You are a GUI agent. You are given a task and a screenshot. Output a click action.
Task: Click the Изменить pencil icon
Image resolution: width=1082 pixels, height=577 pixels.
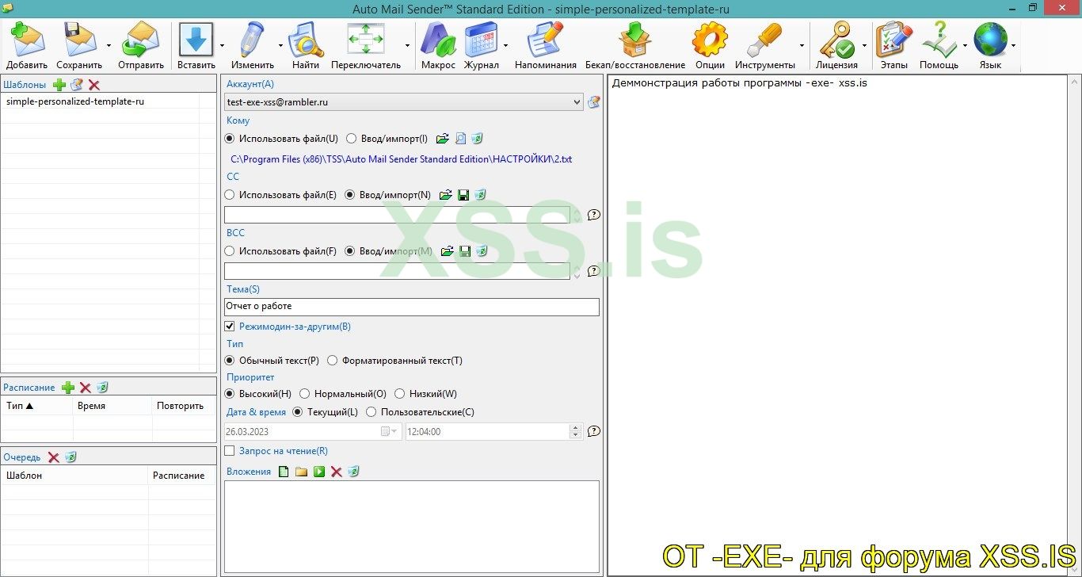tap(252, 39)
